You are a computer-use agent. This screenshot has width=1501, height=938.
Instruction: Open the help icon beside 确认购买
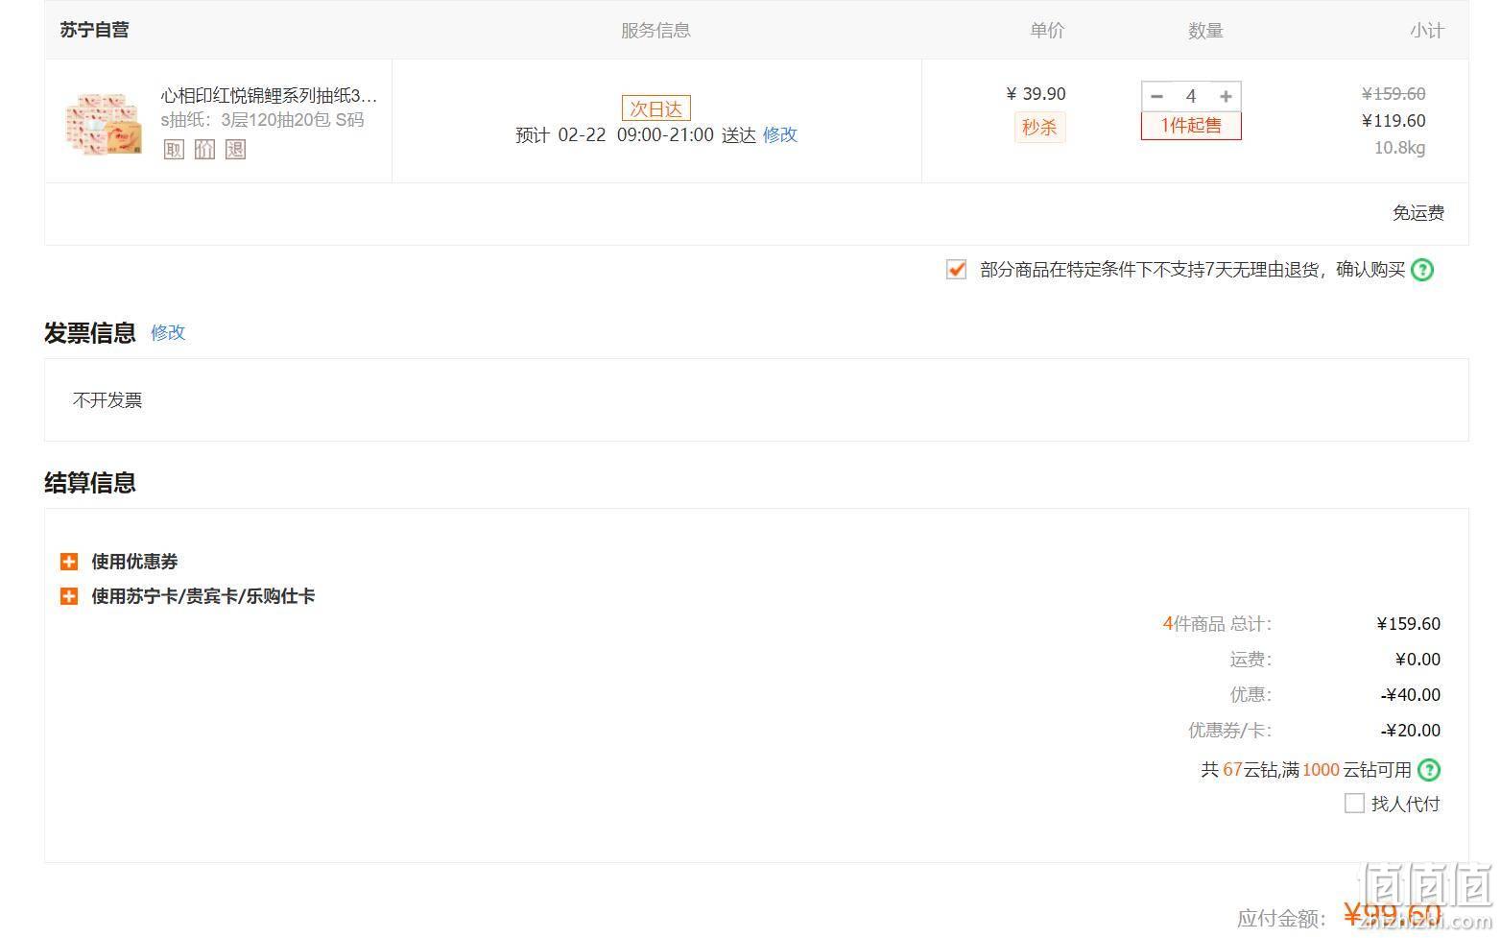tap(1423, 270)
